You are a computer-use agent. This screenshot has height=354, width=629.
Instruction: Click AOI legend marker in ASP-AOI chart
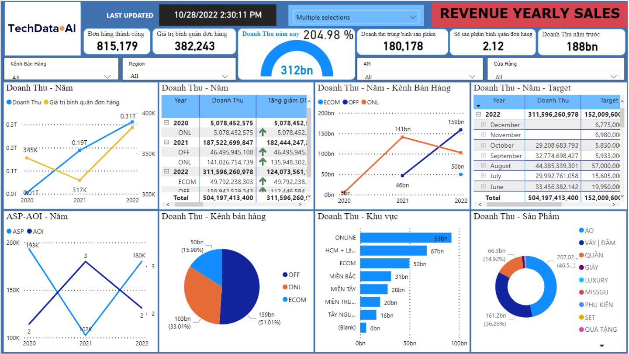point(30,232)
